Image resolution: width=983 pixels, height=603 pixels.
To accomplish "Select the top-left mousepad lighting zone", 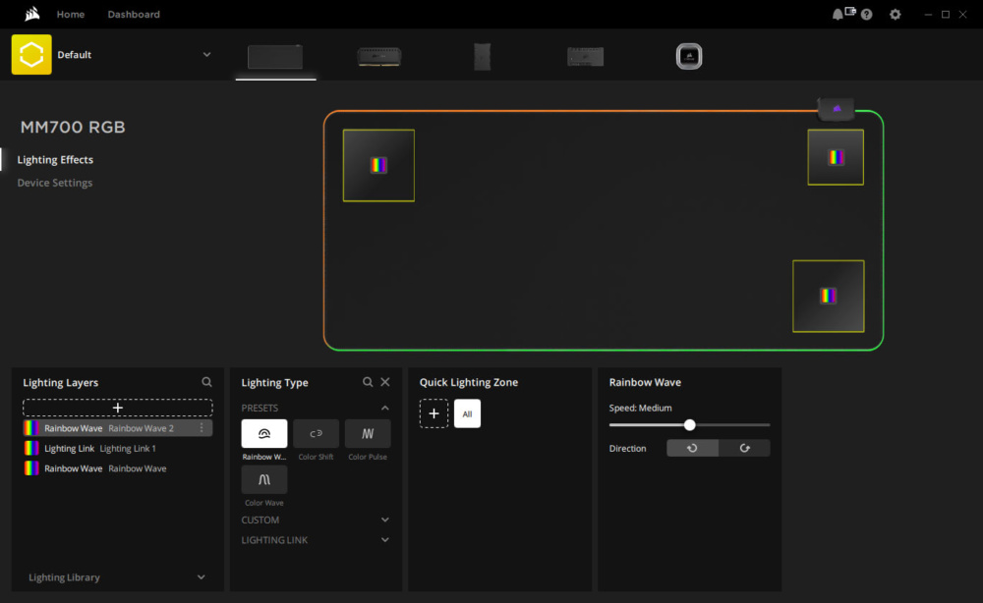I will [378, 165].
